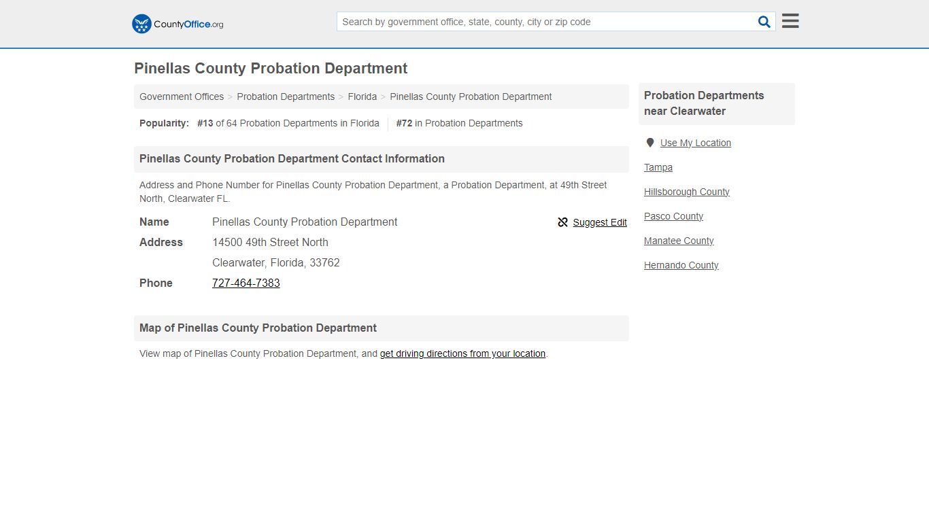Image resolution: width=929 pixels, height=522 pixels.
Task: Open Tampa probation departments link
Action: click(658, 167)
